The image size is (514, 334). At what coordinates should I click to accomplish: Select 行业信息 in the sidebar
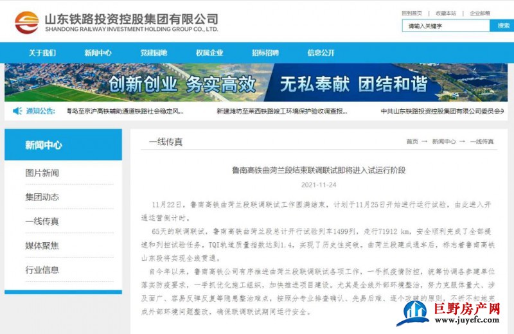[x=42, y=270]
